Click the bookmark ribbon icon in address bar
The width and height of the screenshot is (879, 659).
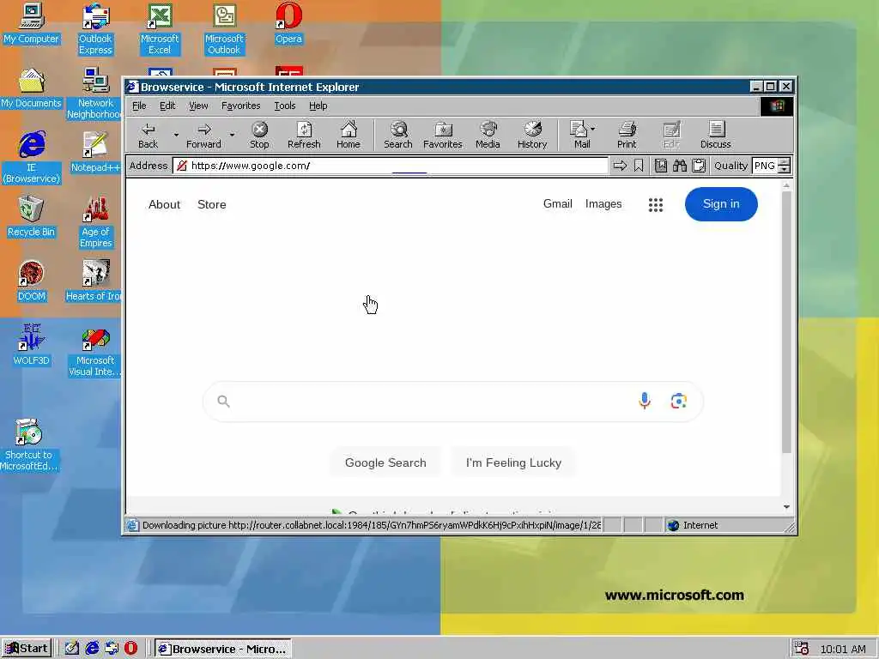tap(639, 166)
